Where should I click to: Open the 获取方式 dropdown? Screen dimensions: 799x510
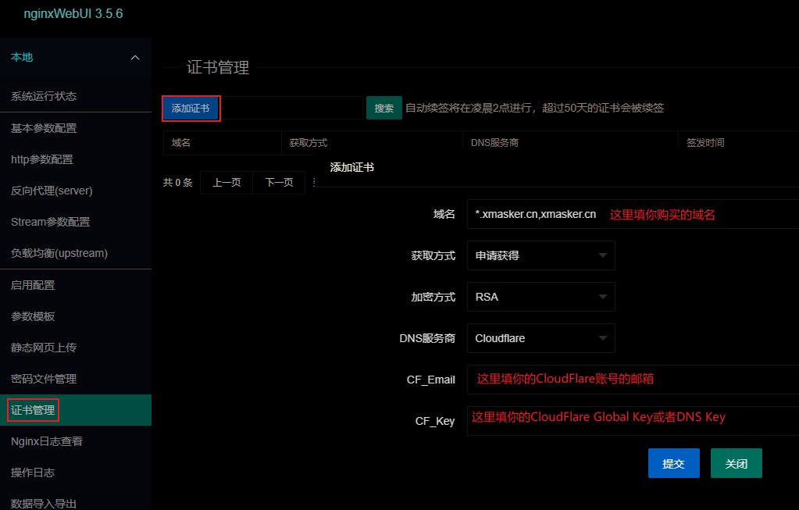coord(541,255)
